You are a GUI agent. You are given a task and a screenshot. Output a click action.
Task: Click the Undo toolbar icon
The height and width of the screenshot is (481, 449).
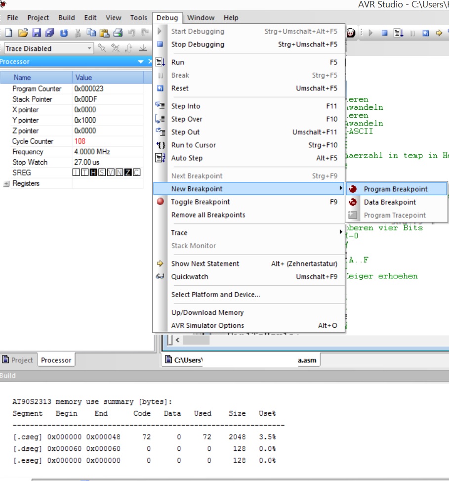[131, 33]
